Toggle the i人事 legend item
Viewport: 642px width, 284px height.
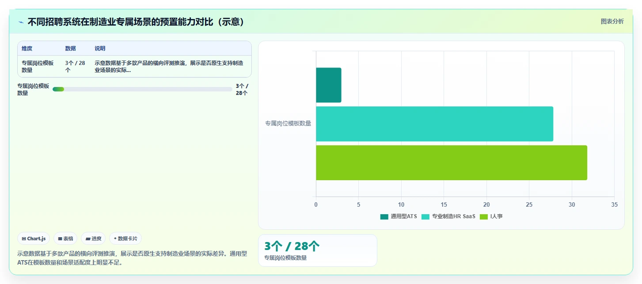(x=491, y=216)
